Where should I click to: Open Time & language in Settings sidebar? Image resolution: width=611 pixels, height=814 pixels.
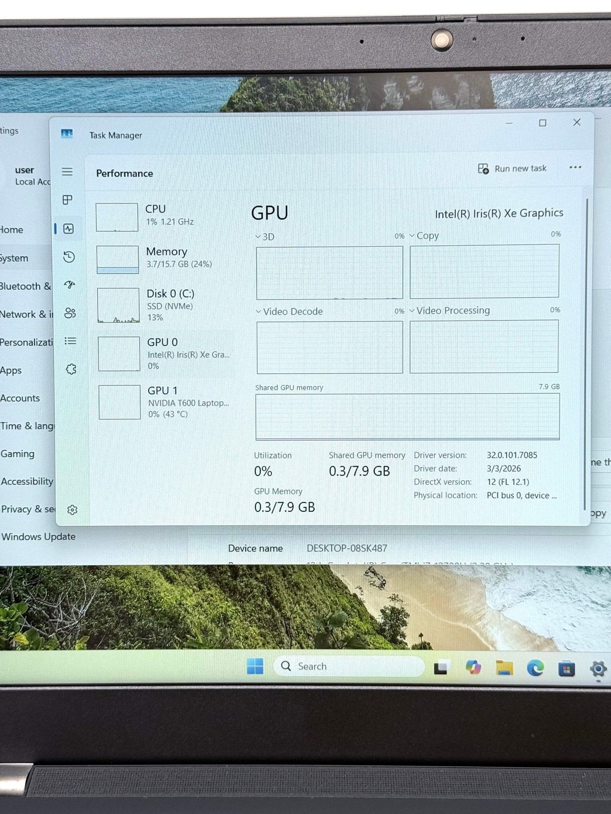(27, 426)
